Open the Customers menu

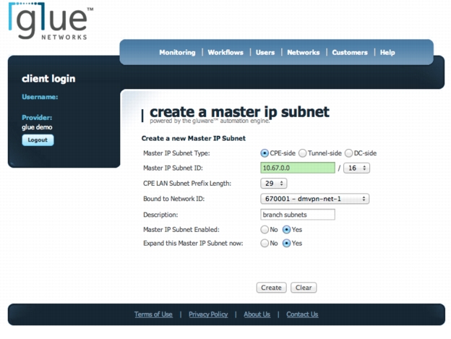[x=350, y=52]
